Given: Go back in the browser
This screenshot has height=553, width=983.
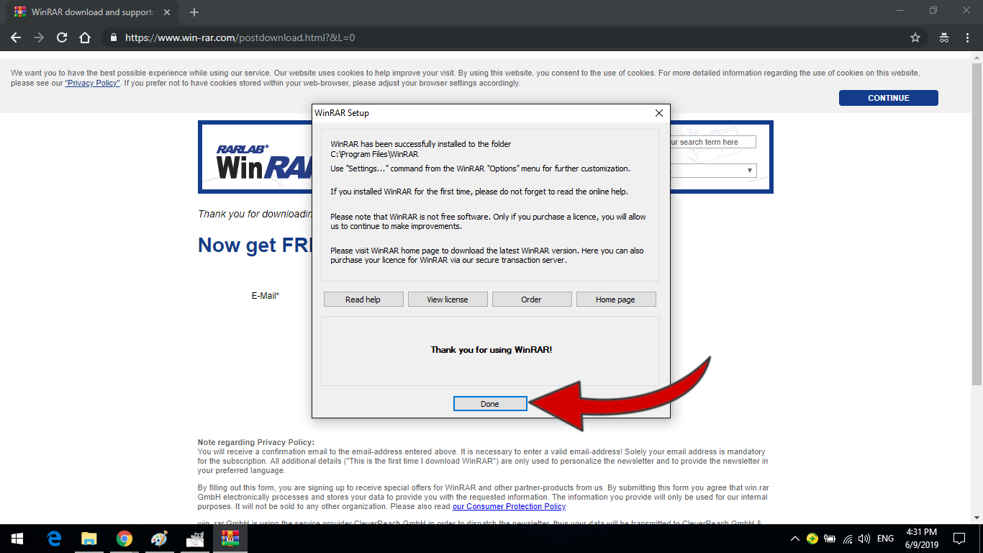Looking at the screenshot, I should tap(16, 37).
